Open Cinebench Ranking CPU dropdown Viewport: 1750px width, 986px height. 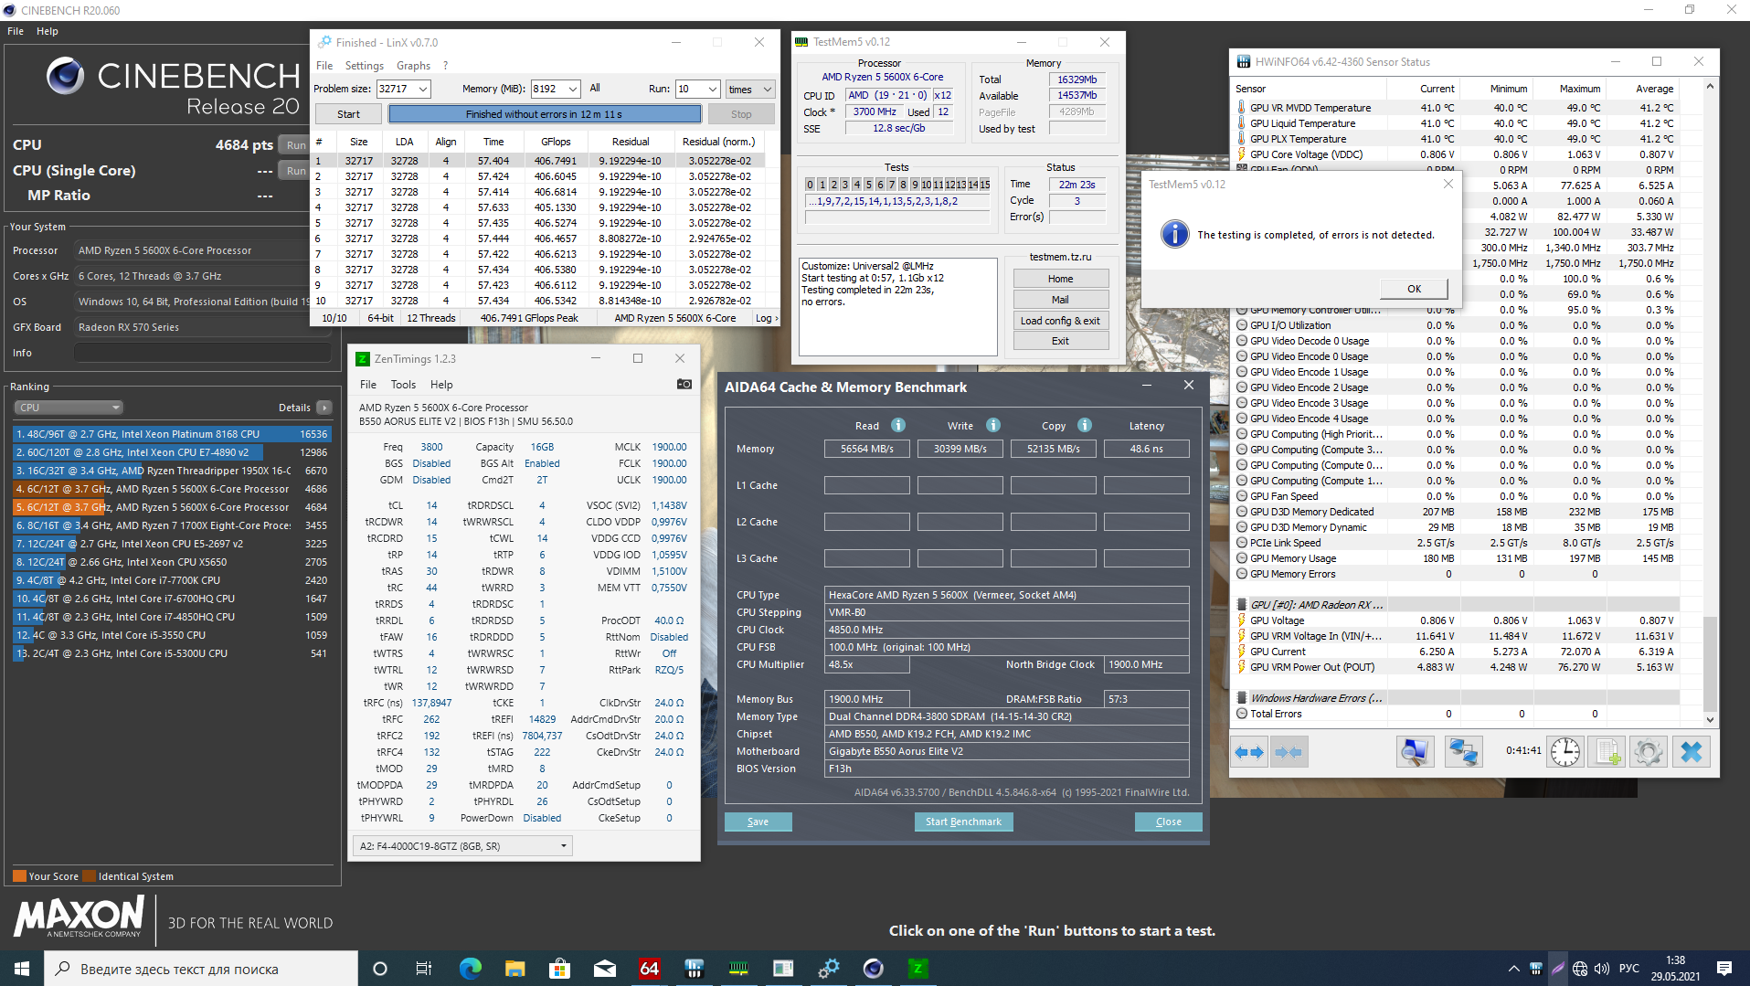pyautogui.click(x=69, y=408)
